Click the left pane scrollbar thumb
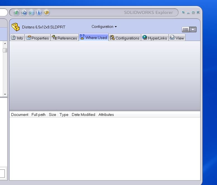Image resolution: width=217 pixels, height=185 pixels. coord(5,50)
